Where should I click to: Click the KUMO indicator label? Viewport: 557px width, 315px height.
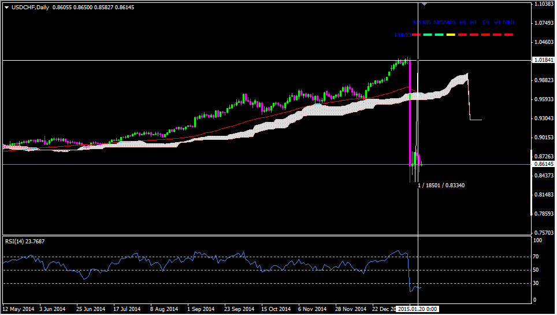403,35
